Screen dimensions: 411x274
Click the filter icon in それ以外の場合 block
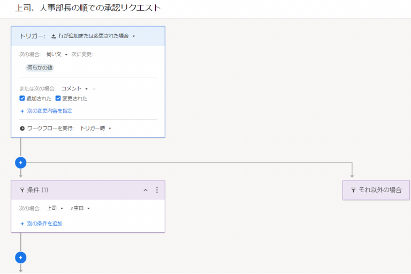[x=353, y=190]
